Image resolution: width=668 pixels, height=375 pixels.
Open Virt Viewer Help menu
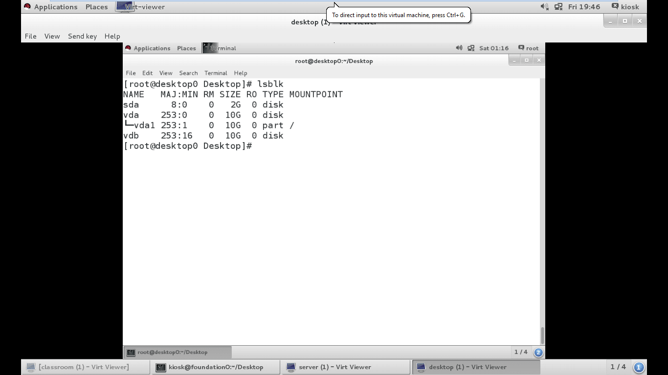click(112, 36)
